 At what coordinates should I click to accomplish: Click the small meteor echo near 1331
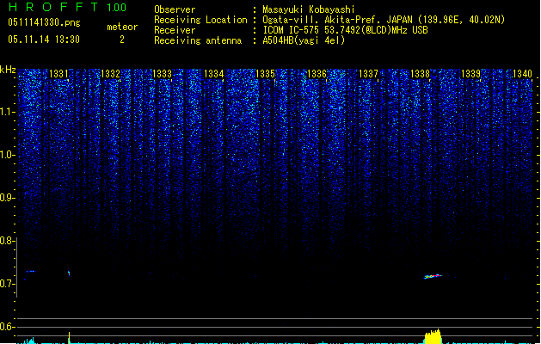[x=69, y=273]
